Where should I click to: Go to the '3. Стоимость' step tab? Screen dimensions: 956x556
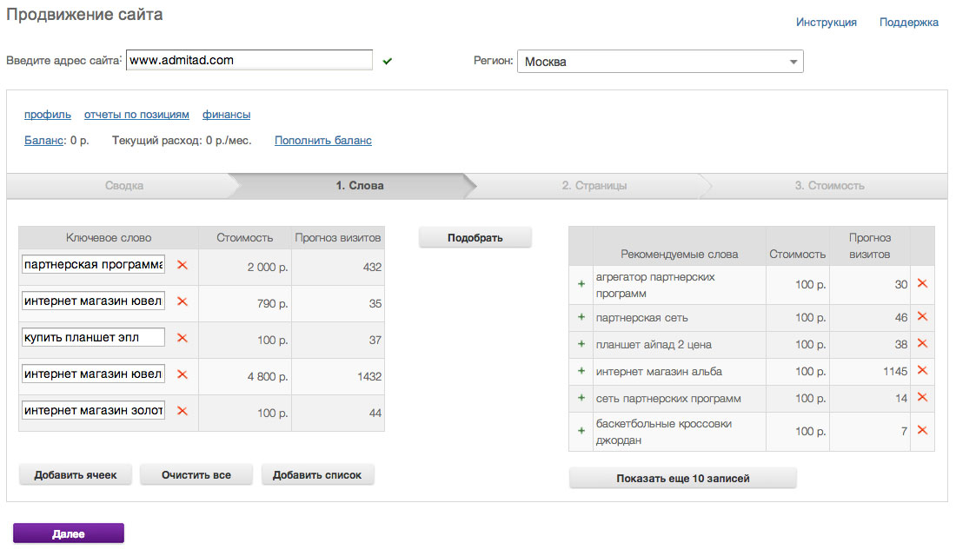click(829, 186)
